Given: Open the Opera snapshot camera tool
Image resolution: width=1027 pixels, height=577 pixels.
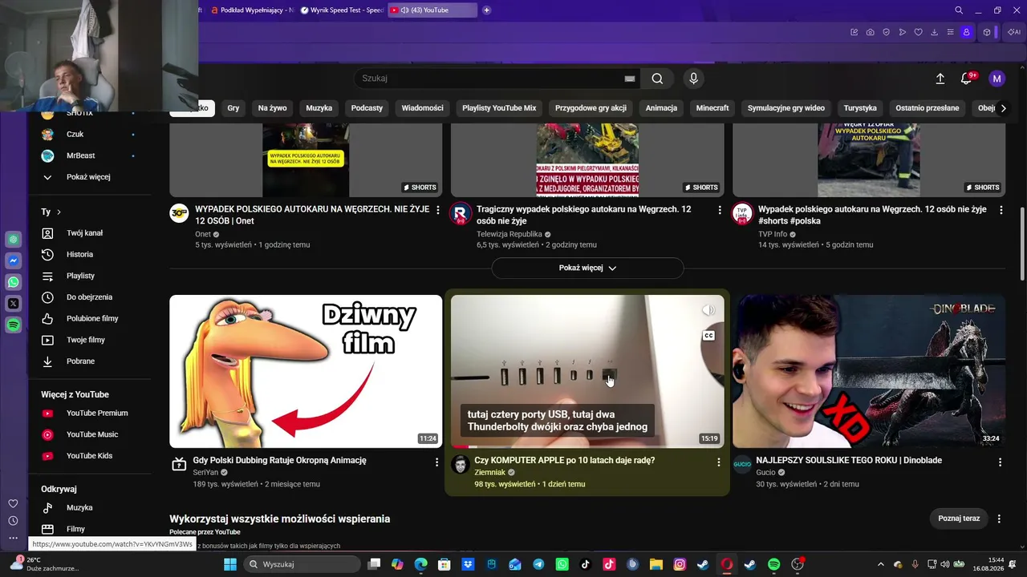Looking at the screenshot, I should click(871, 32).
